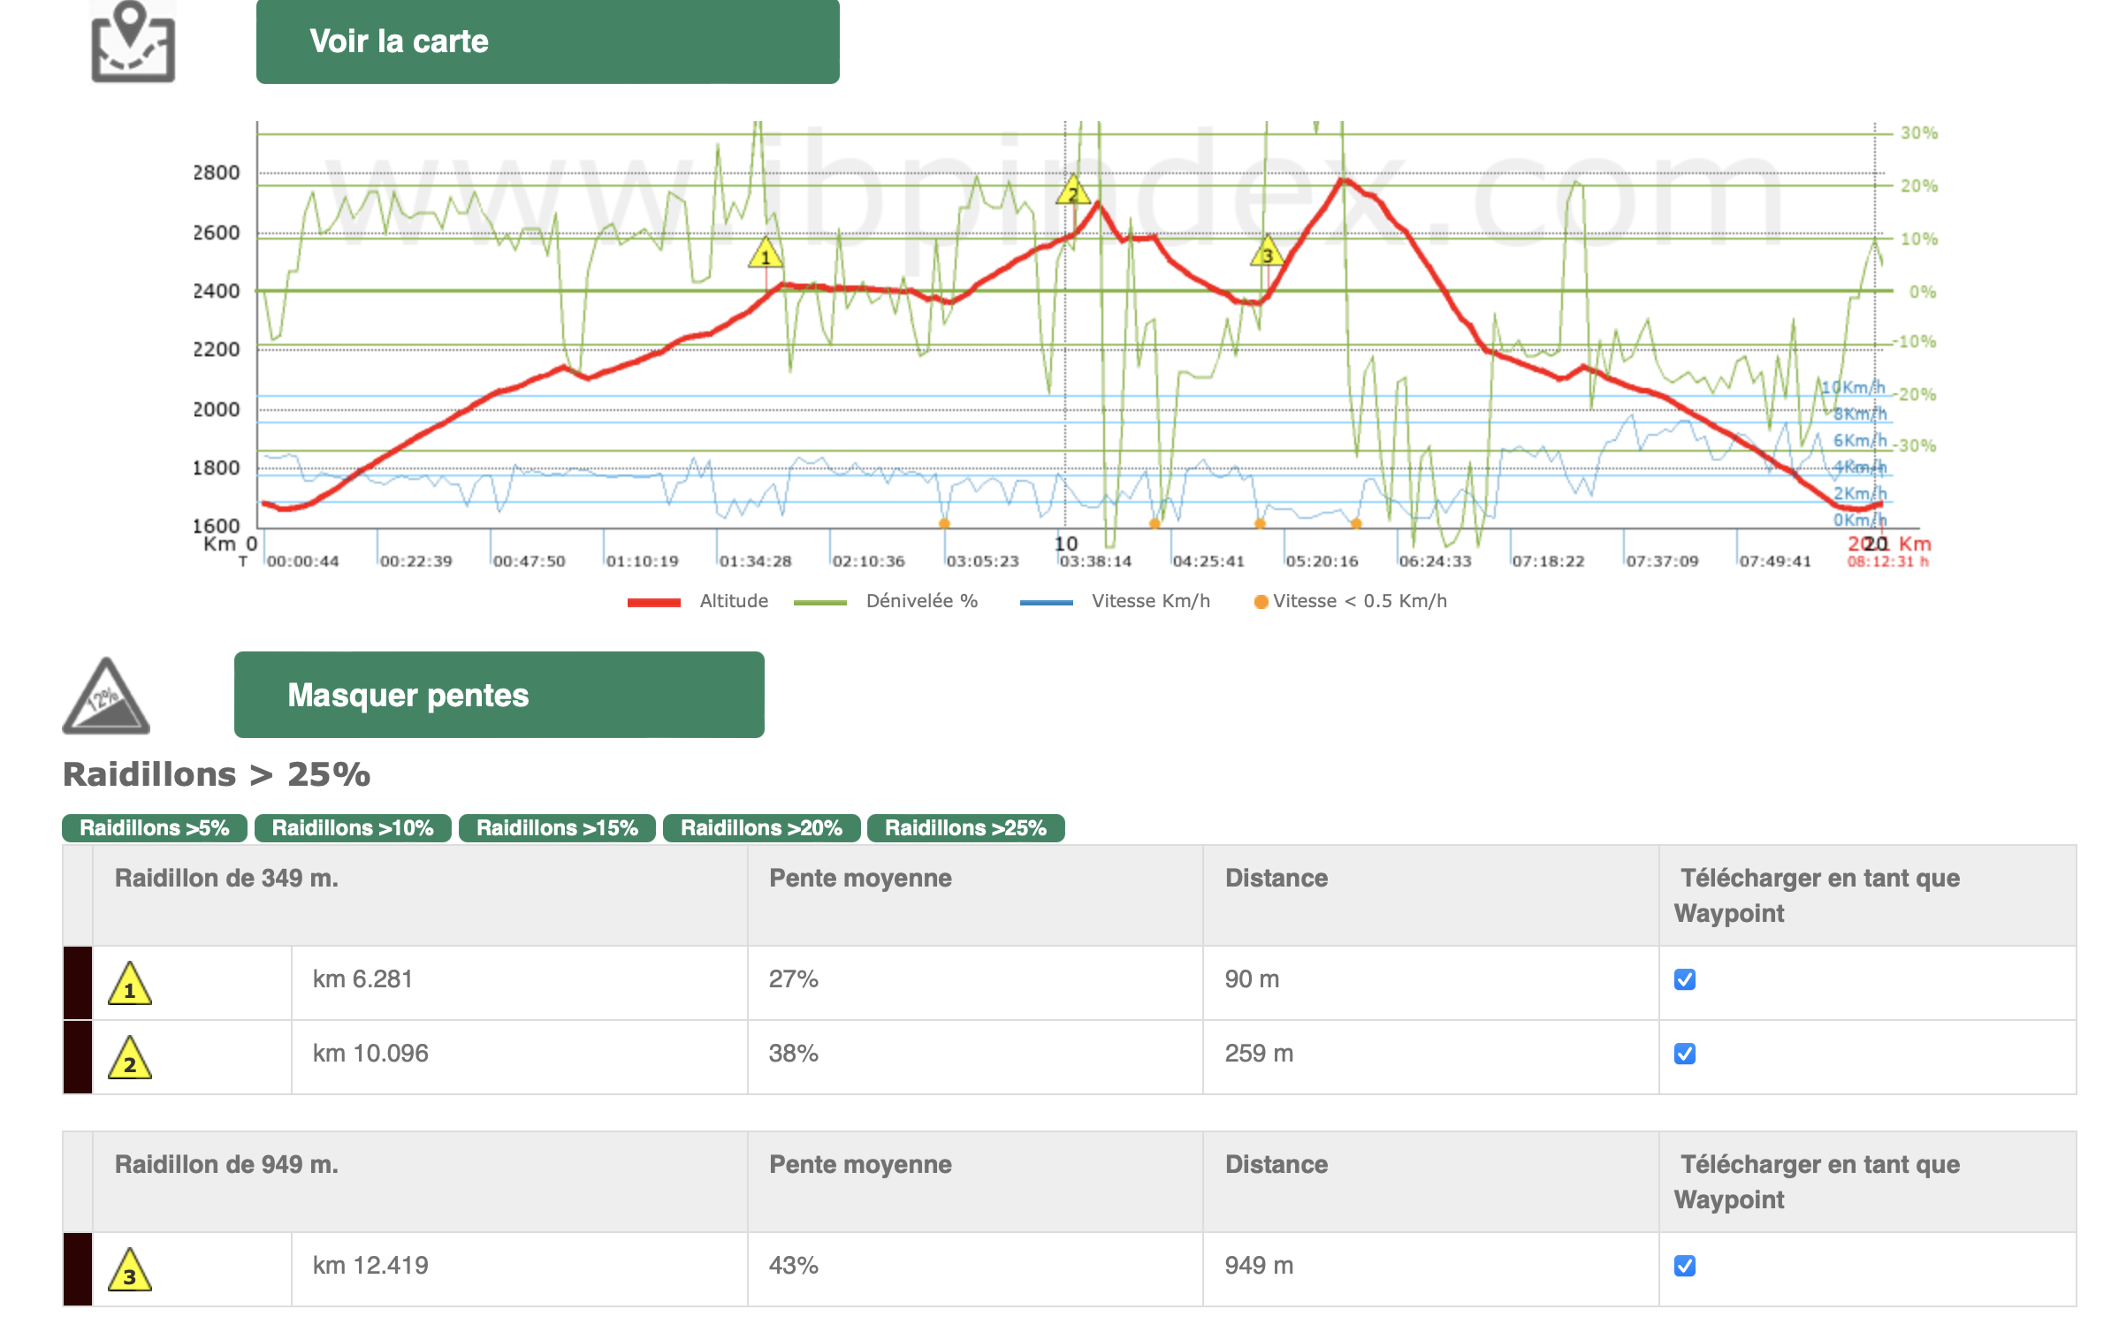Open the Voir la carte button
The image size is (2111, 1317).
pos(547,42)
